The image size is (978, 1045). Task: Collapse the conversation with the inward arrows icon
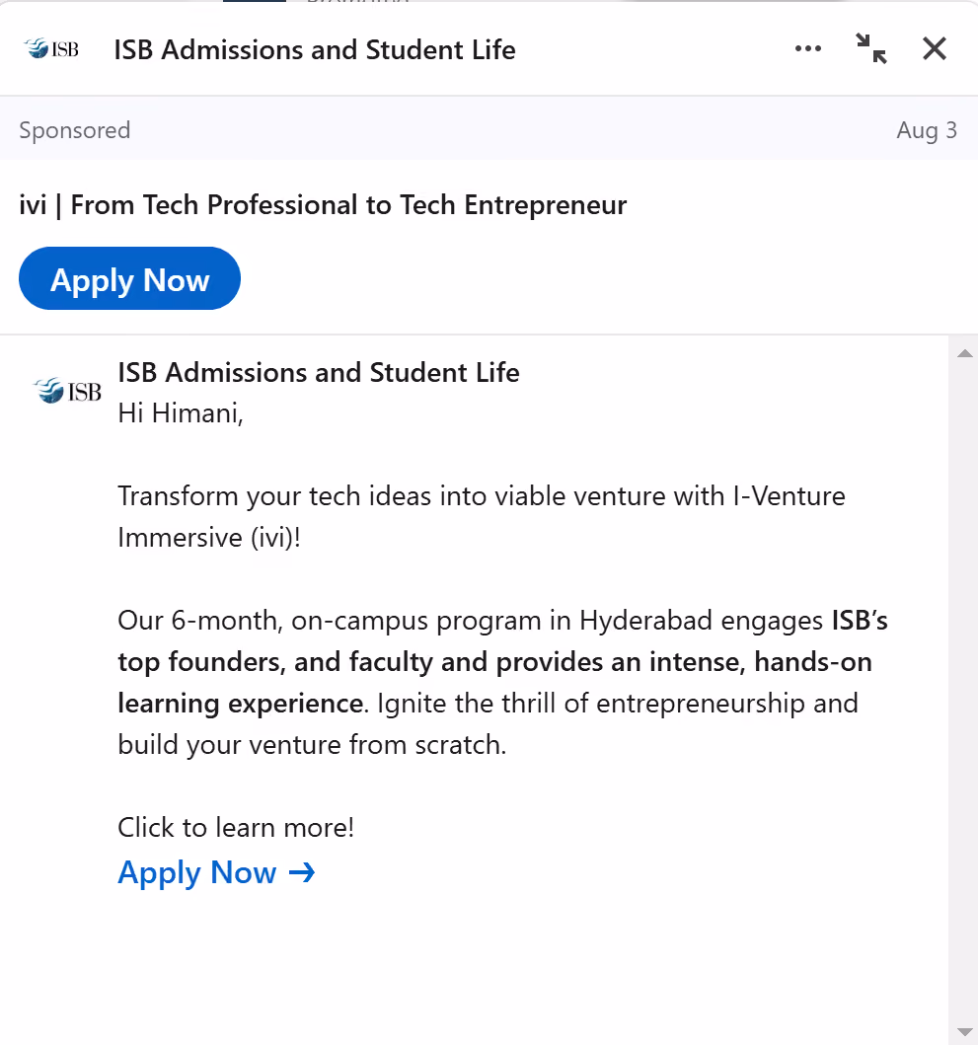870,48
